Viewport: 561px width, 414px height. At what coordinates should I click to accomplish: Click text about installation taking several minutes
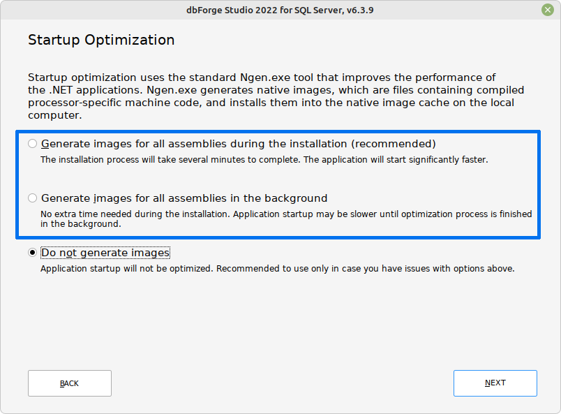pyautogui.click(x=264, y=159)
